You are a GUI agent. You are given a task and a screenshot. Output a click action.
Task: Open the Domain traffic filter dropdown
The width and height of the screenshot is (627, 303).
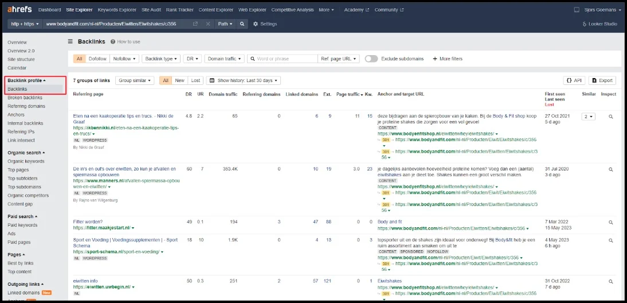[x=224, y=59]
